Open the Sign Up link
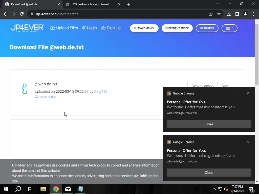 pyautogui.click(x=111, y=28)
